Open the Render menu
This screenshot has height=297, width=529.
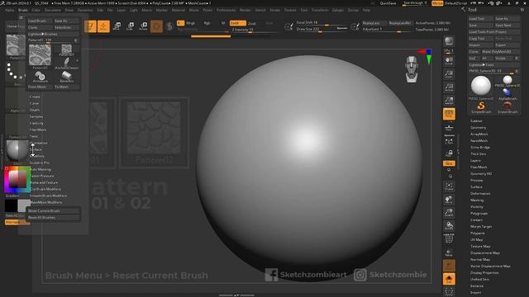click(x=245, y=10)
